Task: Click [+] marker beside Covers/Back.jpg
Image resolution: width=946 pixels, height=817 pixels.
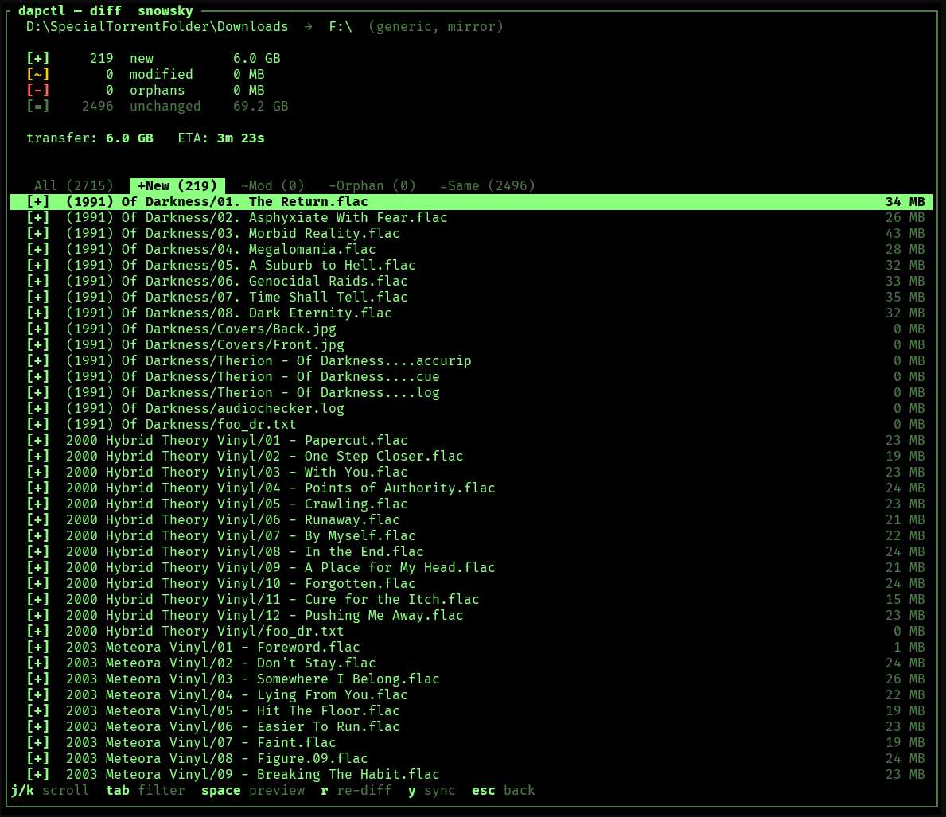Action: [x=38, y=329]
